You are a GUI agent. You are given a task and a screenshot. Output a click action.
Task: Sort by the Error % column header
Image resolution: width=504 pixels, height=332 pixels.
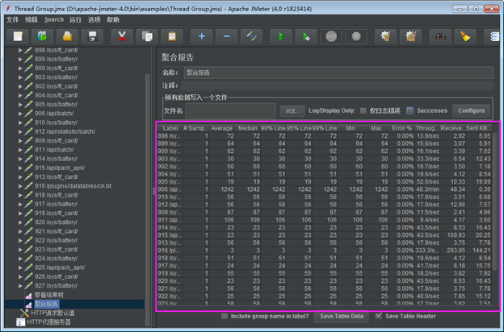401,128
